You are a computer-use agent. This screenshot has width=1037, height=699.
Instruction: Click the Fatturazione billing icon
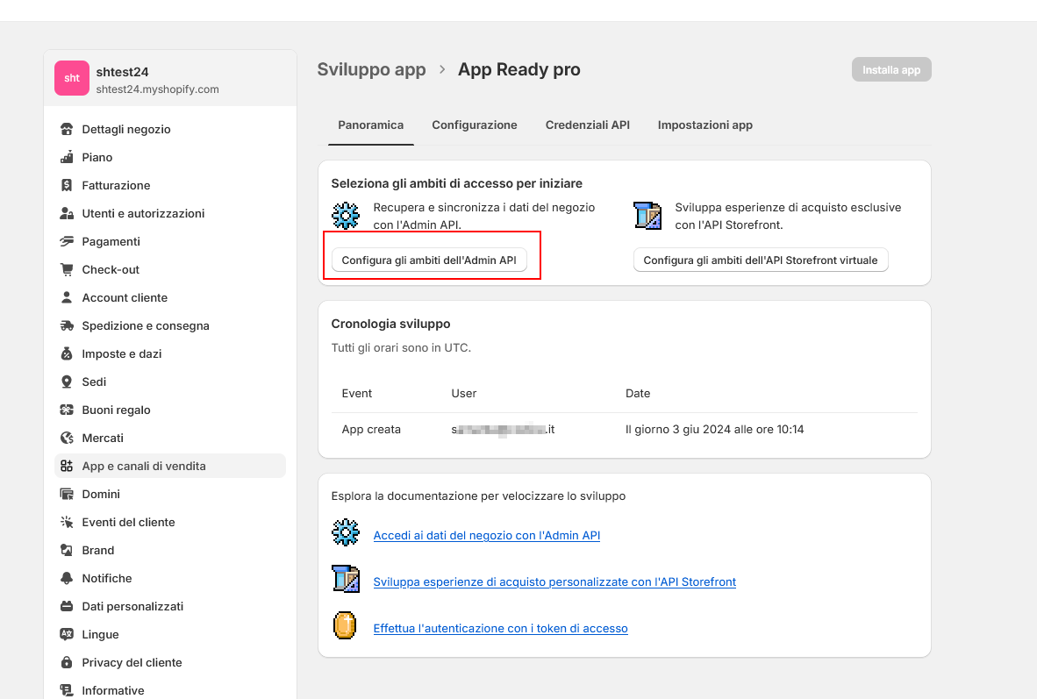(67, 185)
